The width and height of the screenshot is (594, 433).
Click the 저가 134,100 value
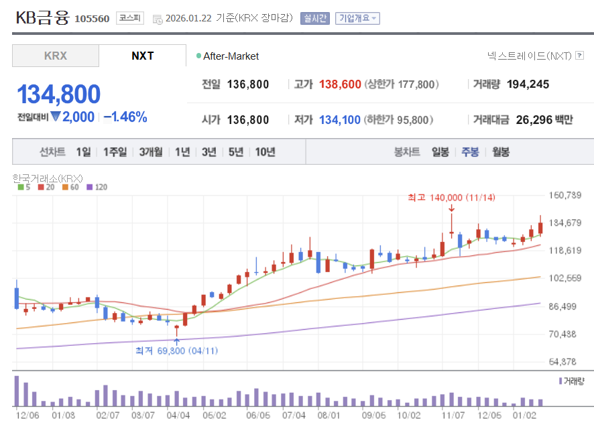(x=339, y=120)
